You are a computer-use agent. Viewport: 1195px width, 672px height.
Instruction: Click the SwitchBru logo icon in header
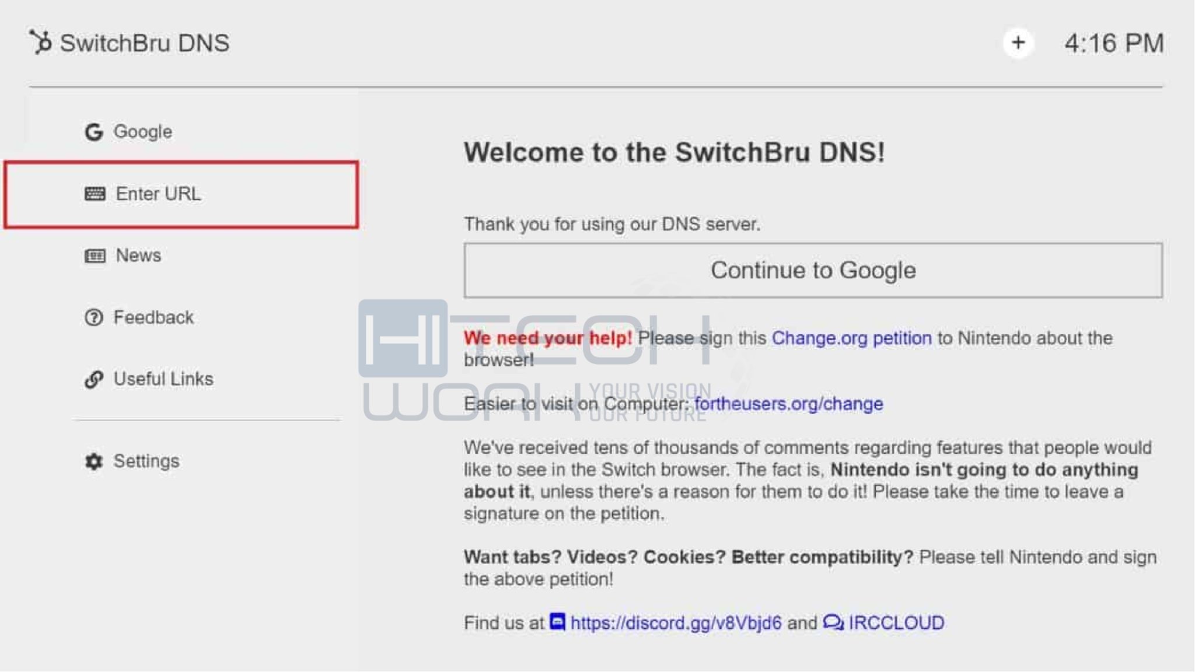tap(41, 43)
